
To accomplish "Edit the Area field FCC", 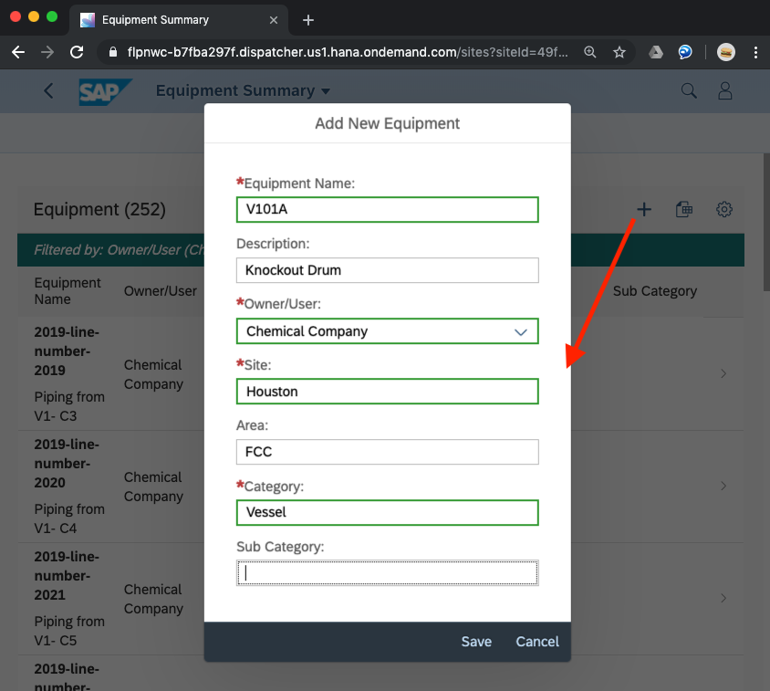I will [387, 452].
